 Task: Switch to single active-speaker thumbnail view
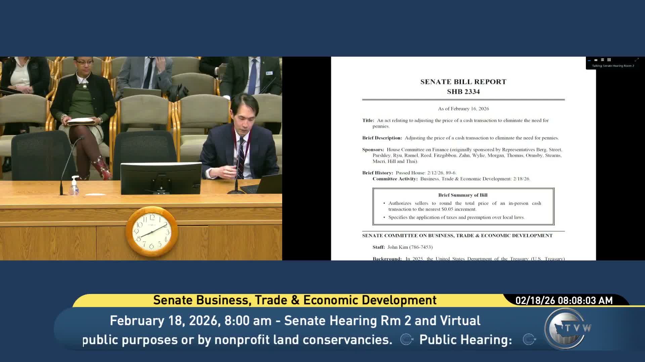click(x=596, y=60)
